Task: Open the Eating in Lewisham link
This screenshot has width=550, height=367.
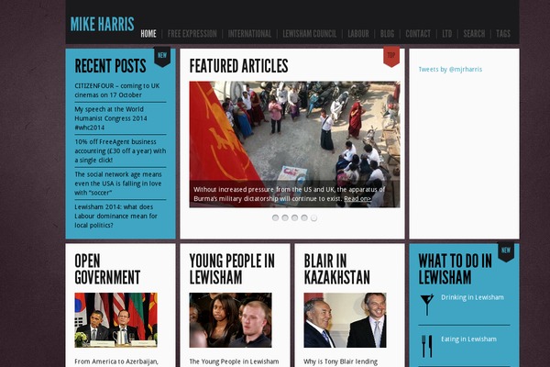Action: [468, 339]
